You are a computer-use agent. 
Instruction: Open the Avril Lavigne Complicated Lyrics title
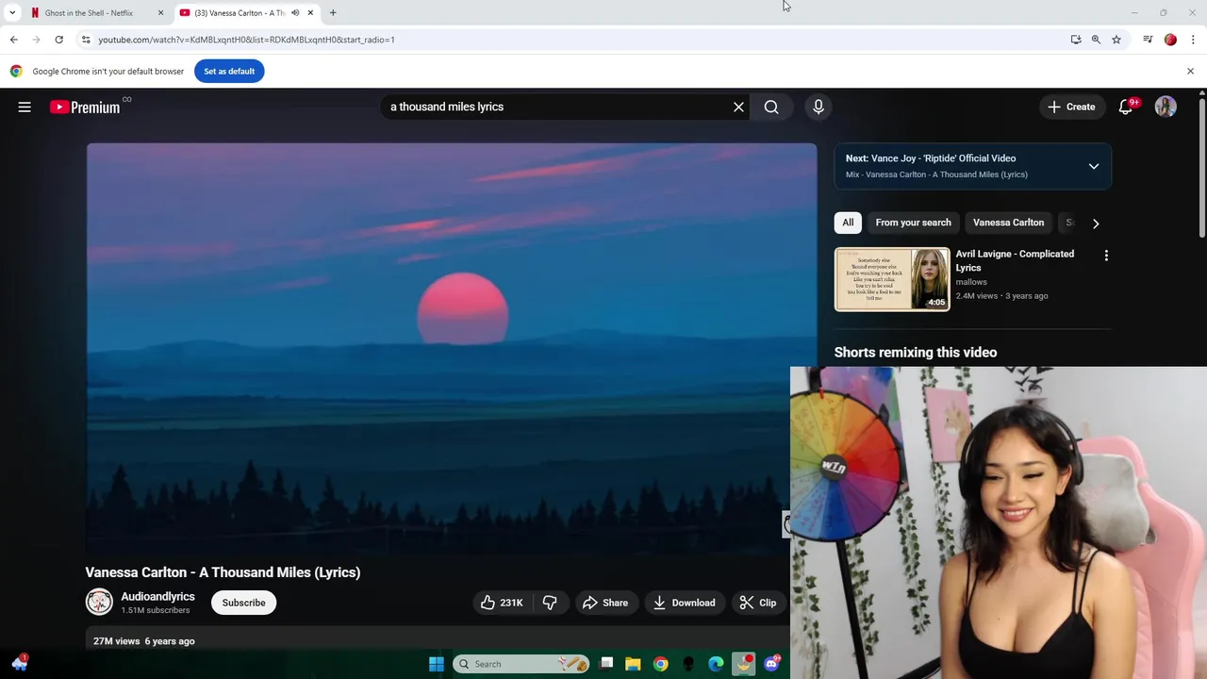(1015, 260)
